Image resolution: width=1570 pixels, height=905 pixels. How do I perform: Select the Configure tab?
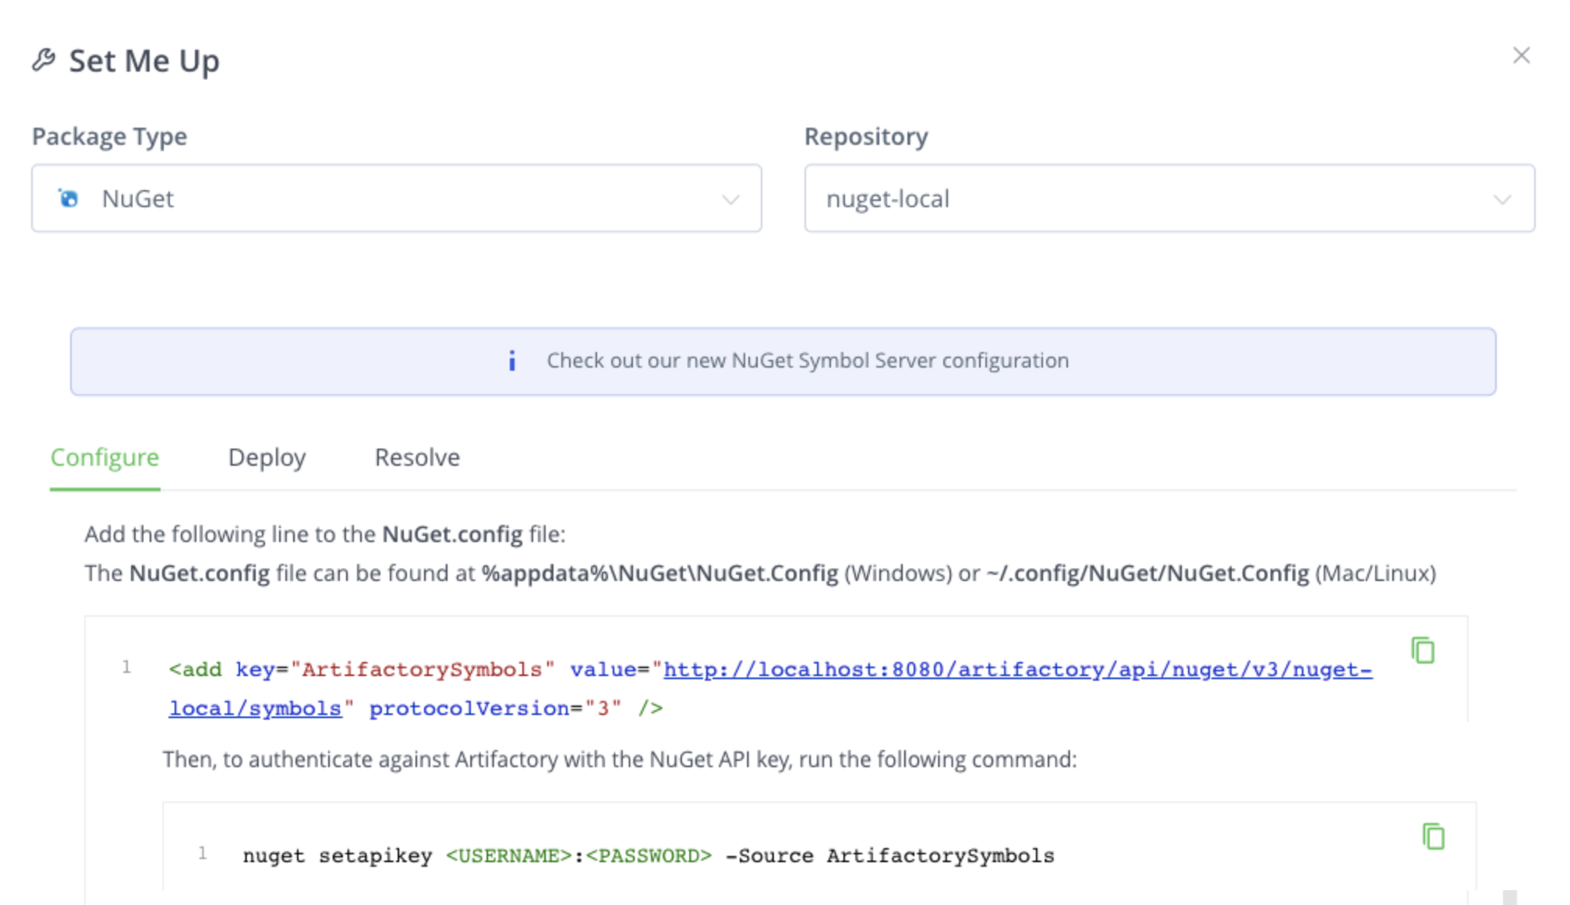pos(104,457)
